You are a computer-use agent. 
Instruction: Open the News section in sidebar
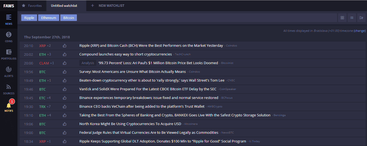click(8, 19)
